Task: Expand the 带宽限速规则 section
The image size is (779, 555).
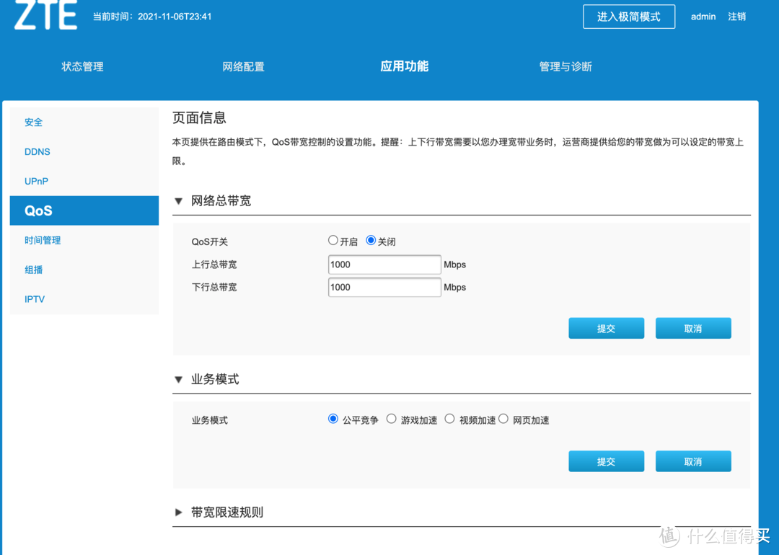Action: 179,512
